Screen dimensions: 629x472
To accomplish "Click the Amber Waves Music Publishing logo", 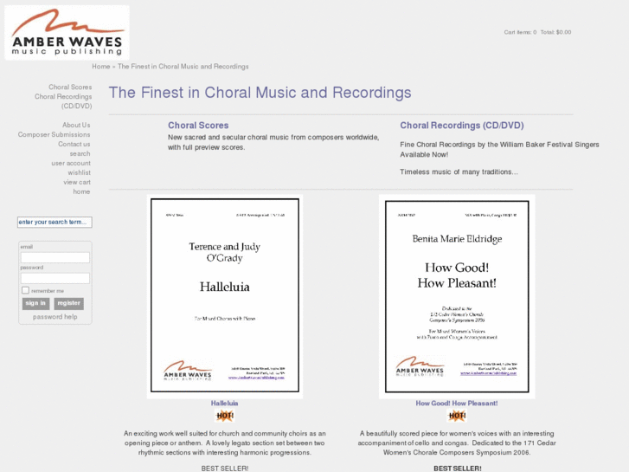I will pyautogui.click(x=67, y=33).
